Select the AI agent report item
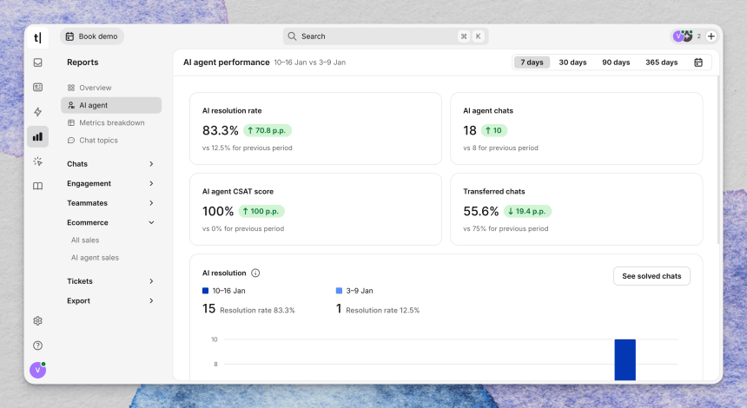Screen dimensions: 747x408 click(x=111, y=105)
